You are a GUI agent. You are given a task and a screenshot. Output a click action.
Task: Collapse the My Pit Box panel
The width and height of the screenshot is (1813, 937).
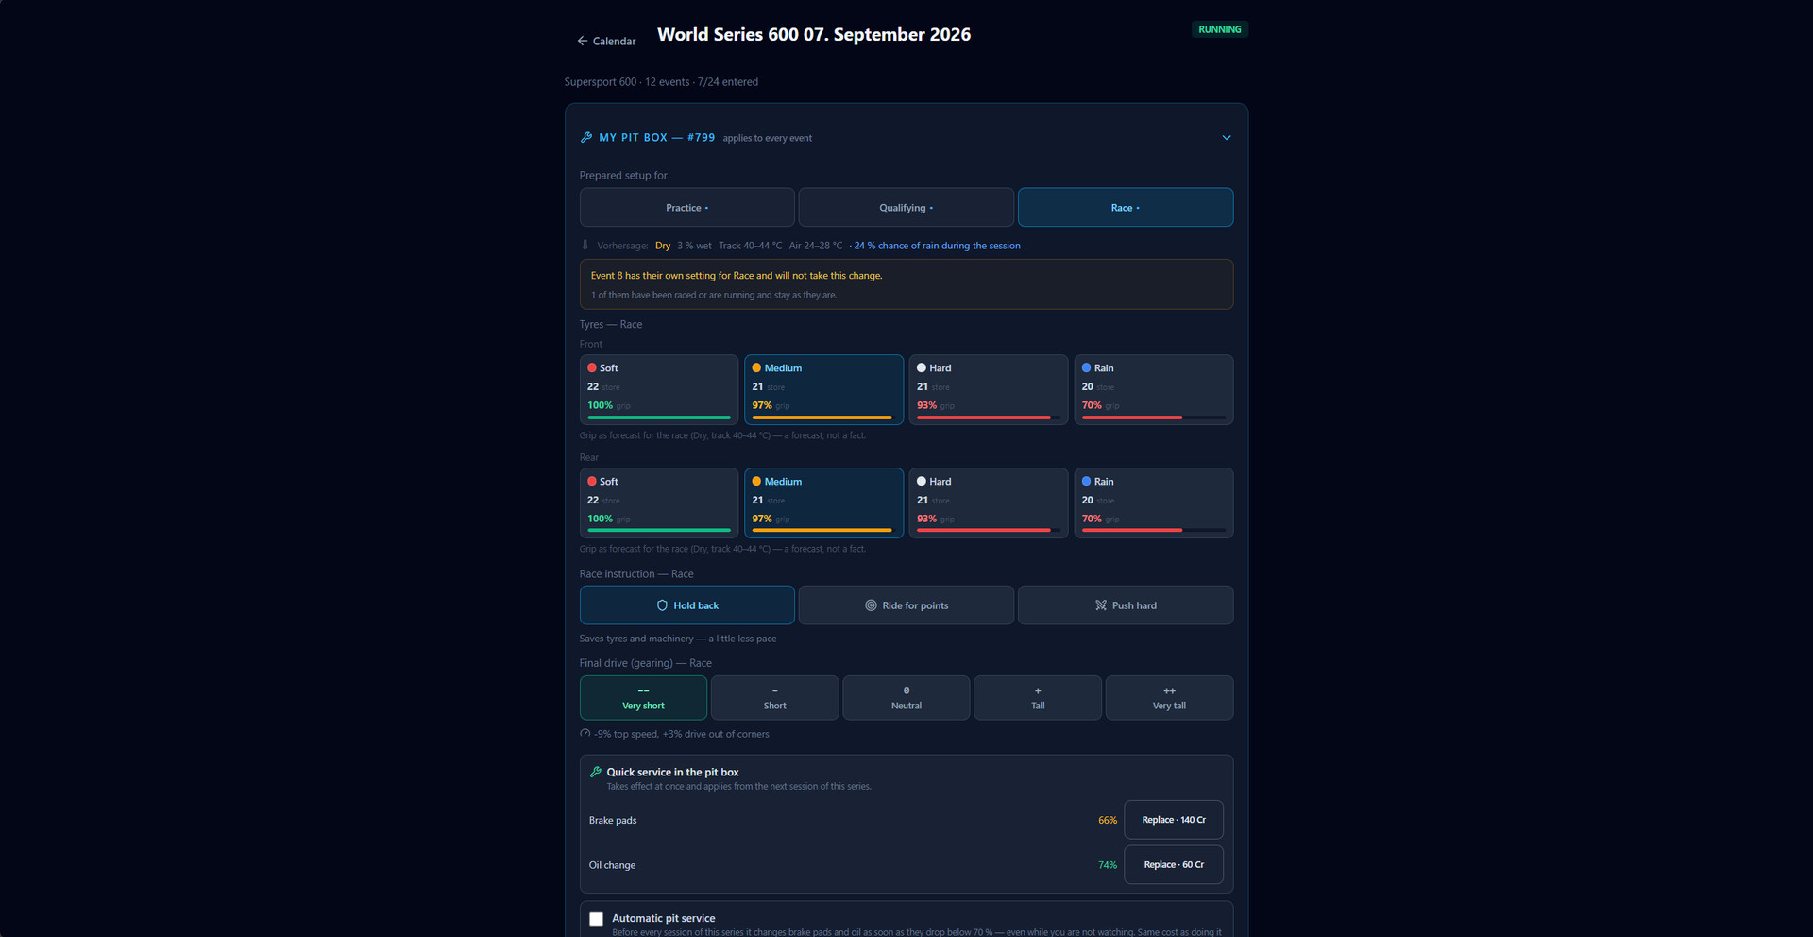click(x=1227, y=138)
